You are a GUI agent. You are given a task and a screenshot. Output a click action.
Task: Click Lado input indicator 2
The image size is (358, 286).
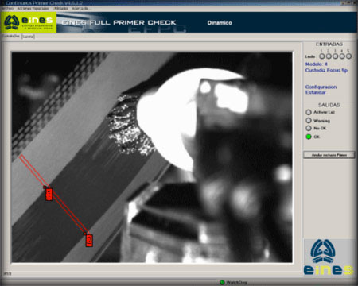pyautogui.click(x=329, y=56)
